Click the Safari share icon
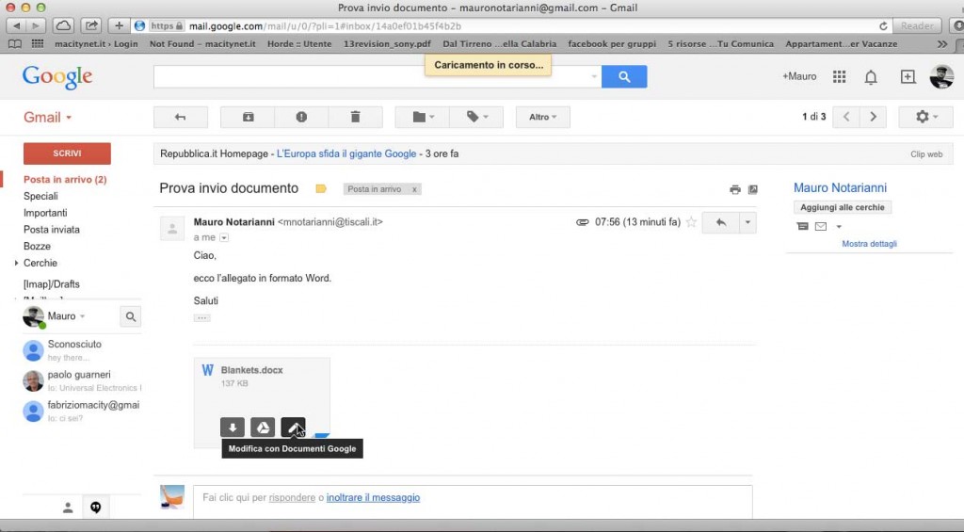Image resolution: width=964 pixels, height=532 pixels. pos(91,25)
